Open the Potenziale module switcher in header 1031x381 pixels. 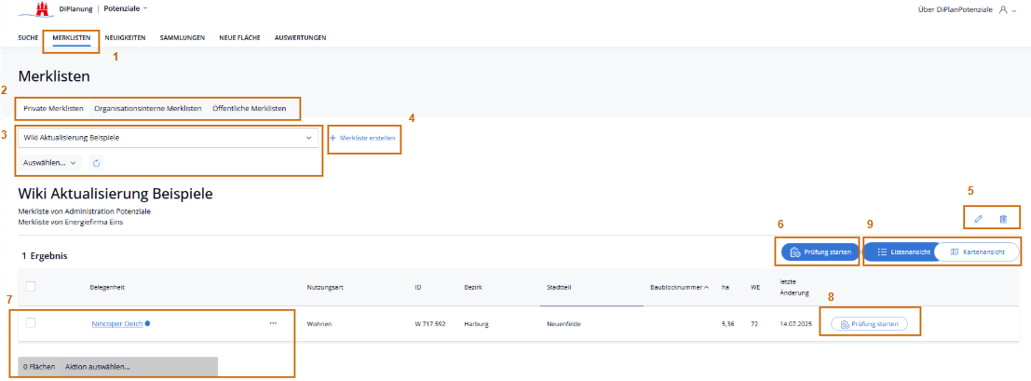coord(125,8)
